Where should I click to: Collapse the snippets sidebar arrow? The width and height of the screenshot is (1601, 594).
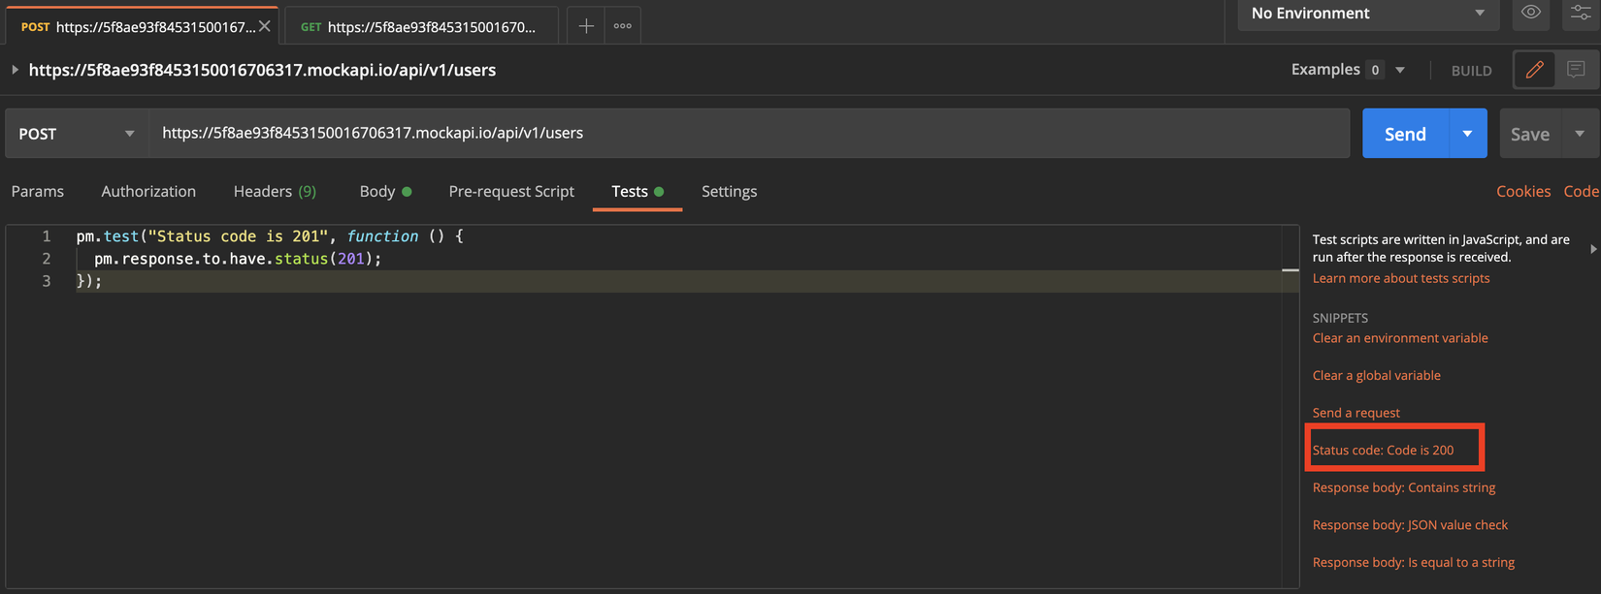pyautogui.click(x=1593, y=249)
